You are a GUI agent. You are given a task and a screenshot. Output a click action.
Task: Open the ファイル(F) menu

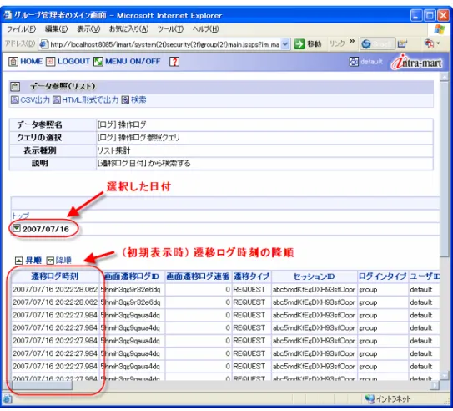21,29
